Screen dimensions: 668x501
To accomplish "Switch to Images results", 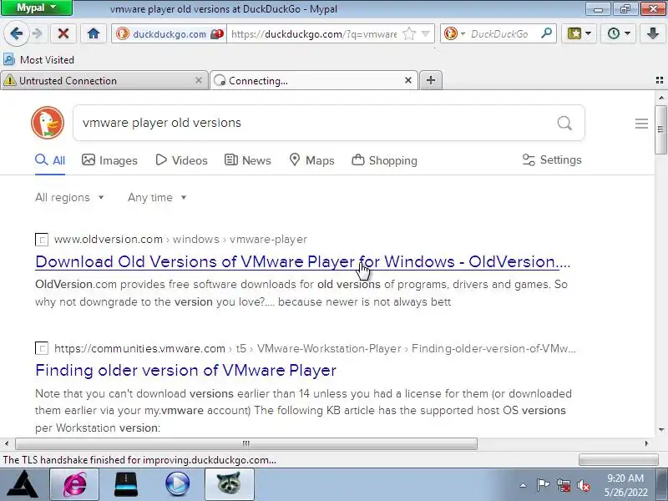I will [x=109, y=160].
